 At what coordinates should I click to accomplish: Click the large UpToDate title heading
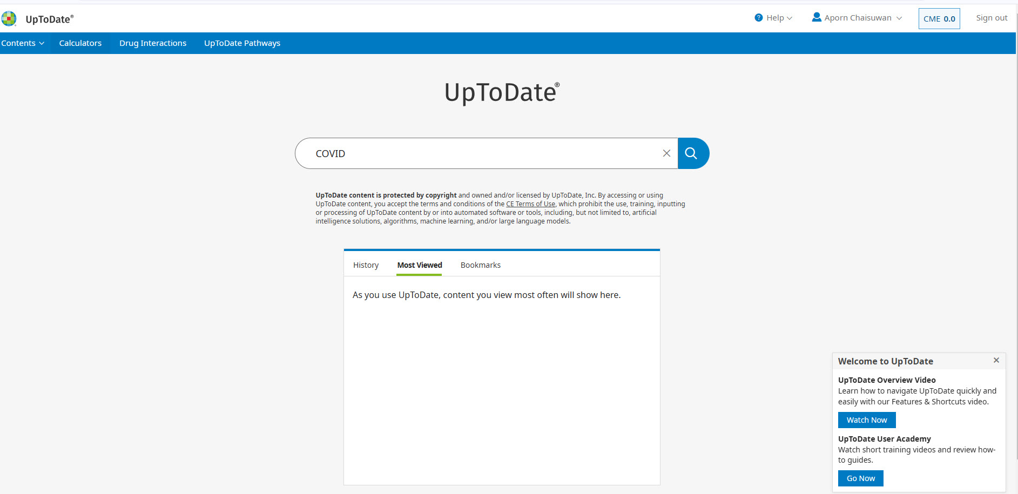[502, 92]
